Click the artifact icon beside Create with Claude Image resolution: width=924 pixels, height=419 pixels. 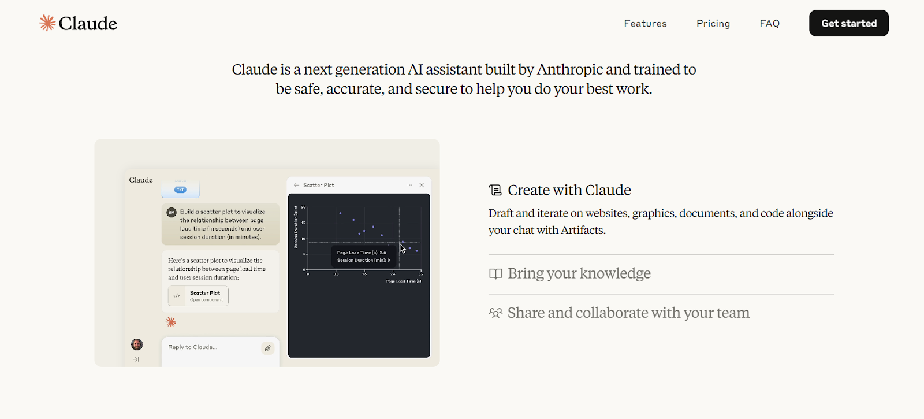pyautogui.click(x=495, y=190)
